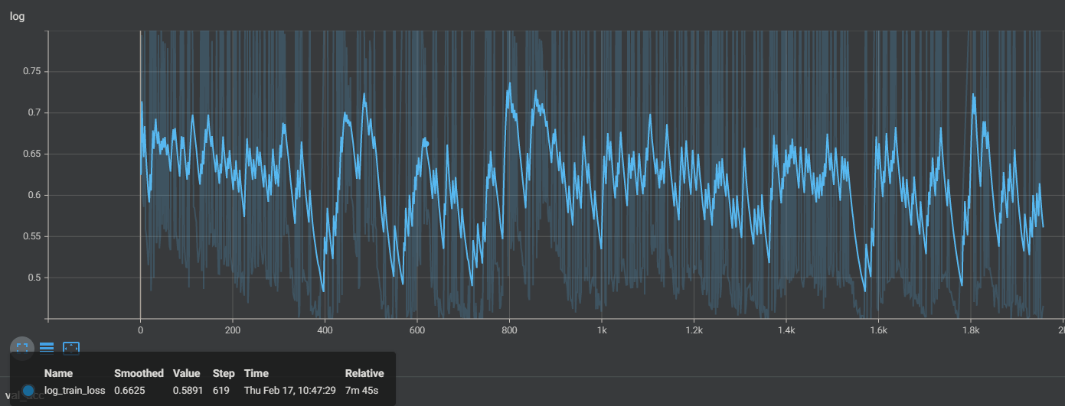
Task: Click x-axis label 0
Action: coord(140,330)
